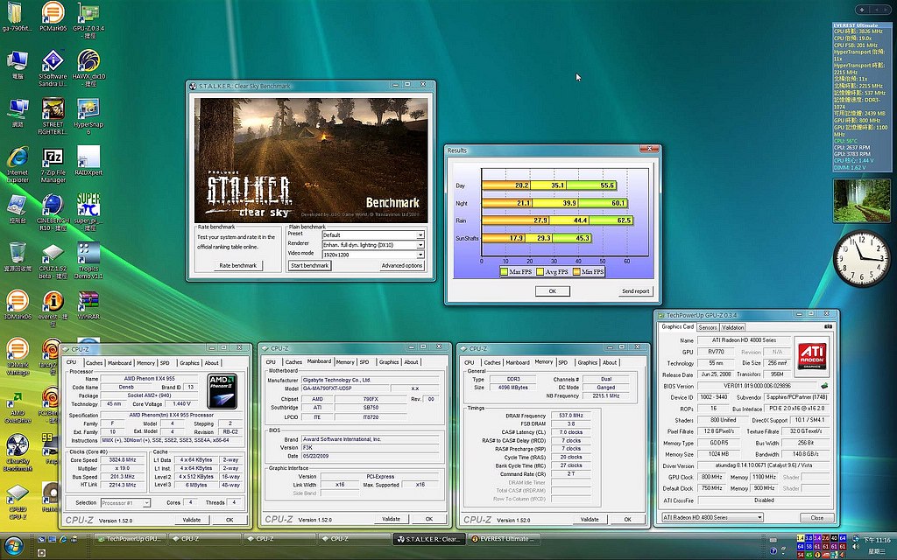Click the Max FPS legend color box
This screenshot has height=560, width=897.
(504, 272)
